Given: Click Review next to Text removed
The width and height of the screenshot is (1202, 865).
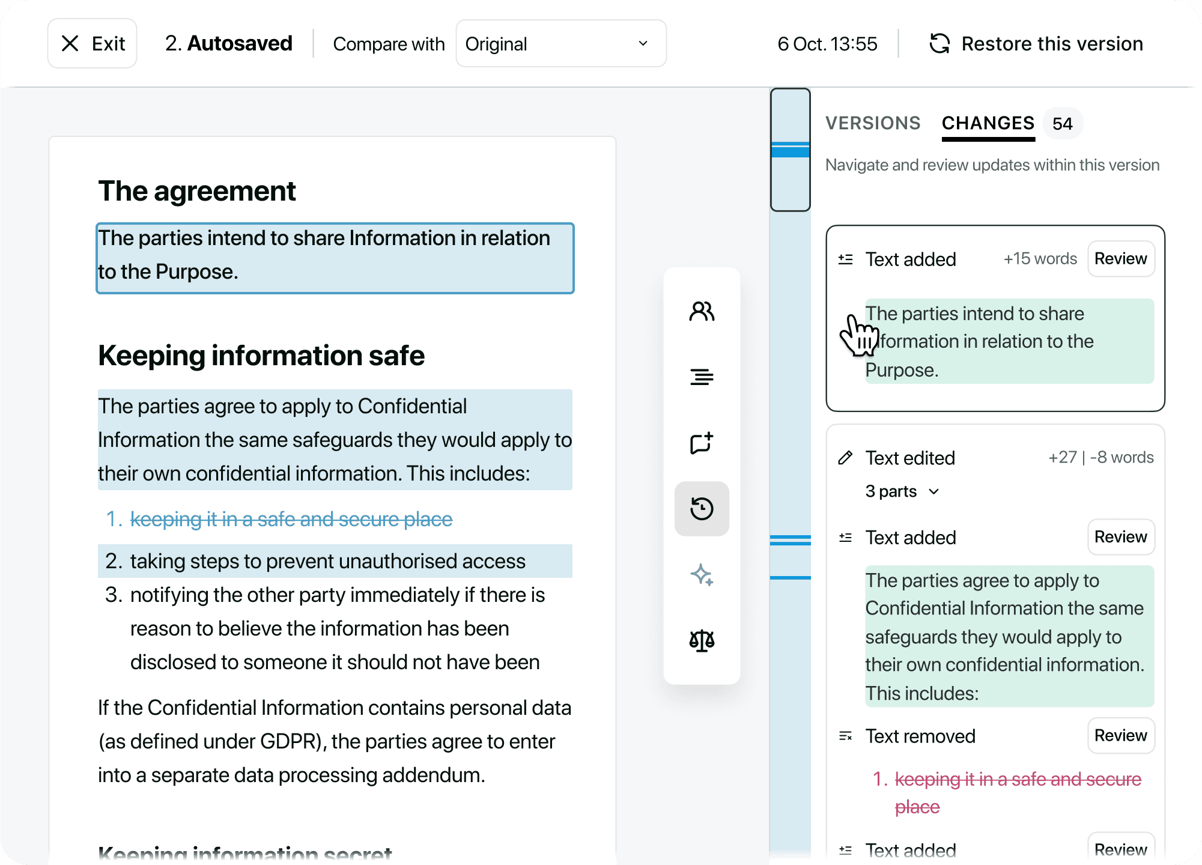Looking at the screenshot, I should pos(1120,736).
